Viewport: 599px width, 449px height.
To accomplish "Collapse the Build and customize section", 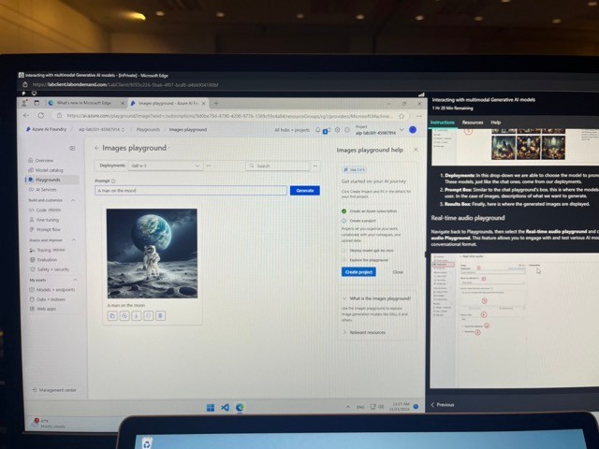I will tap(73, 200).
